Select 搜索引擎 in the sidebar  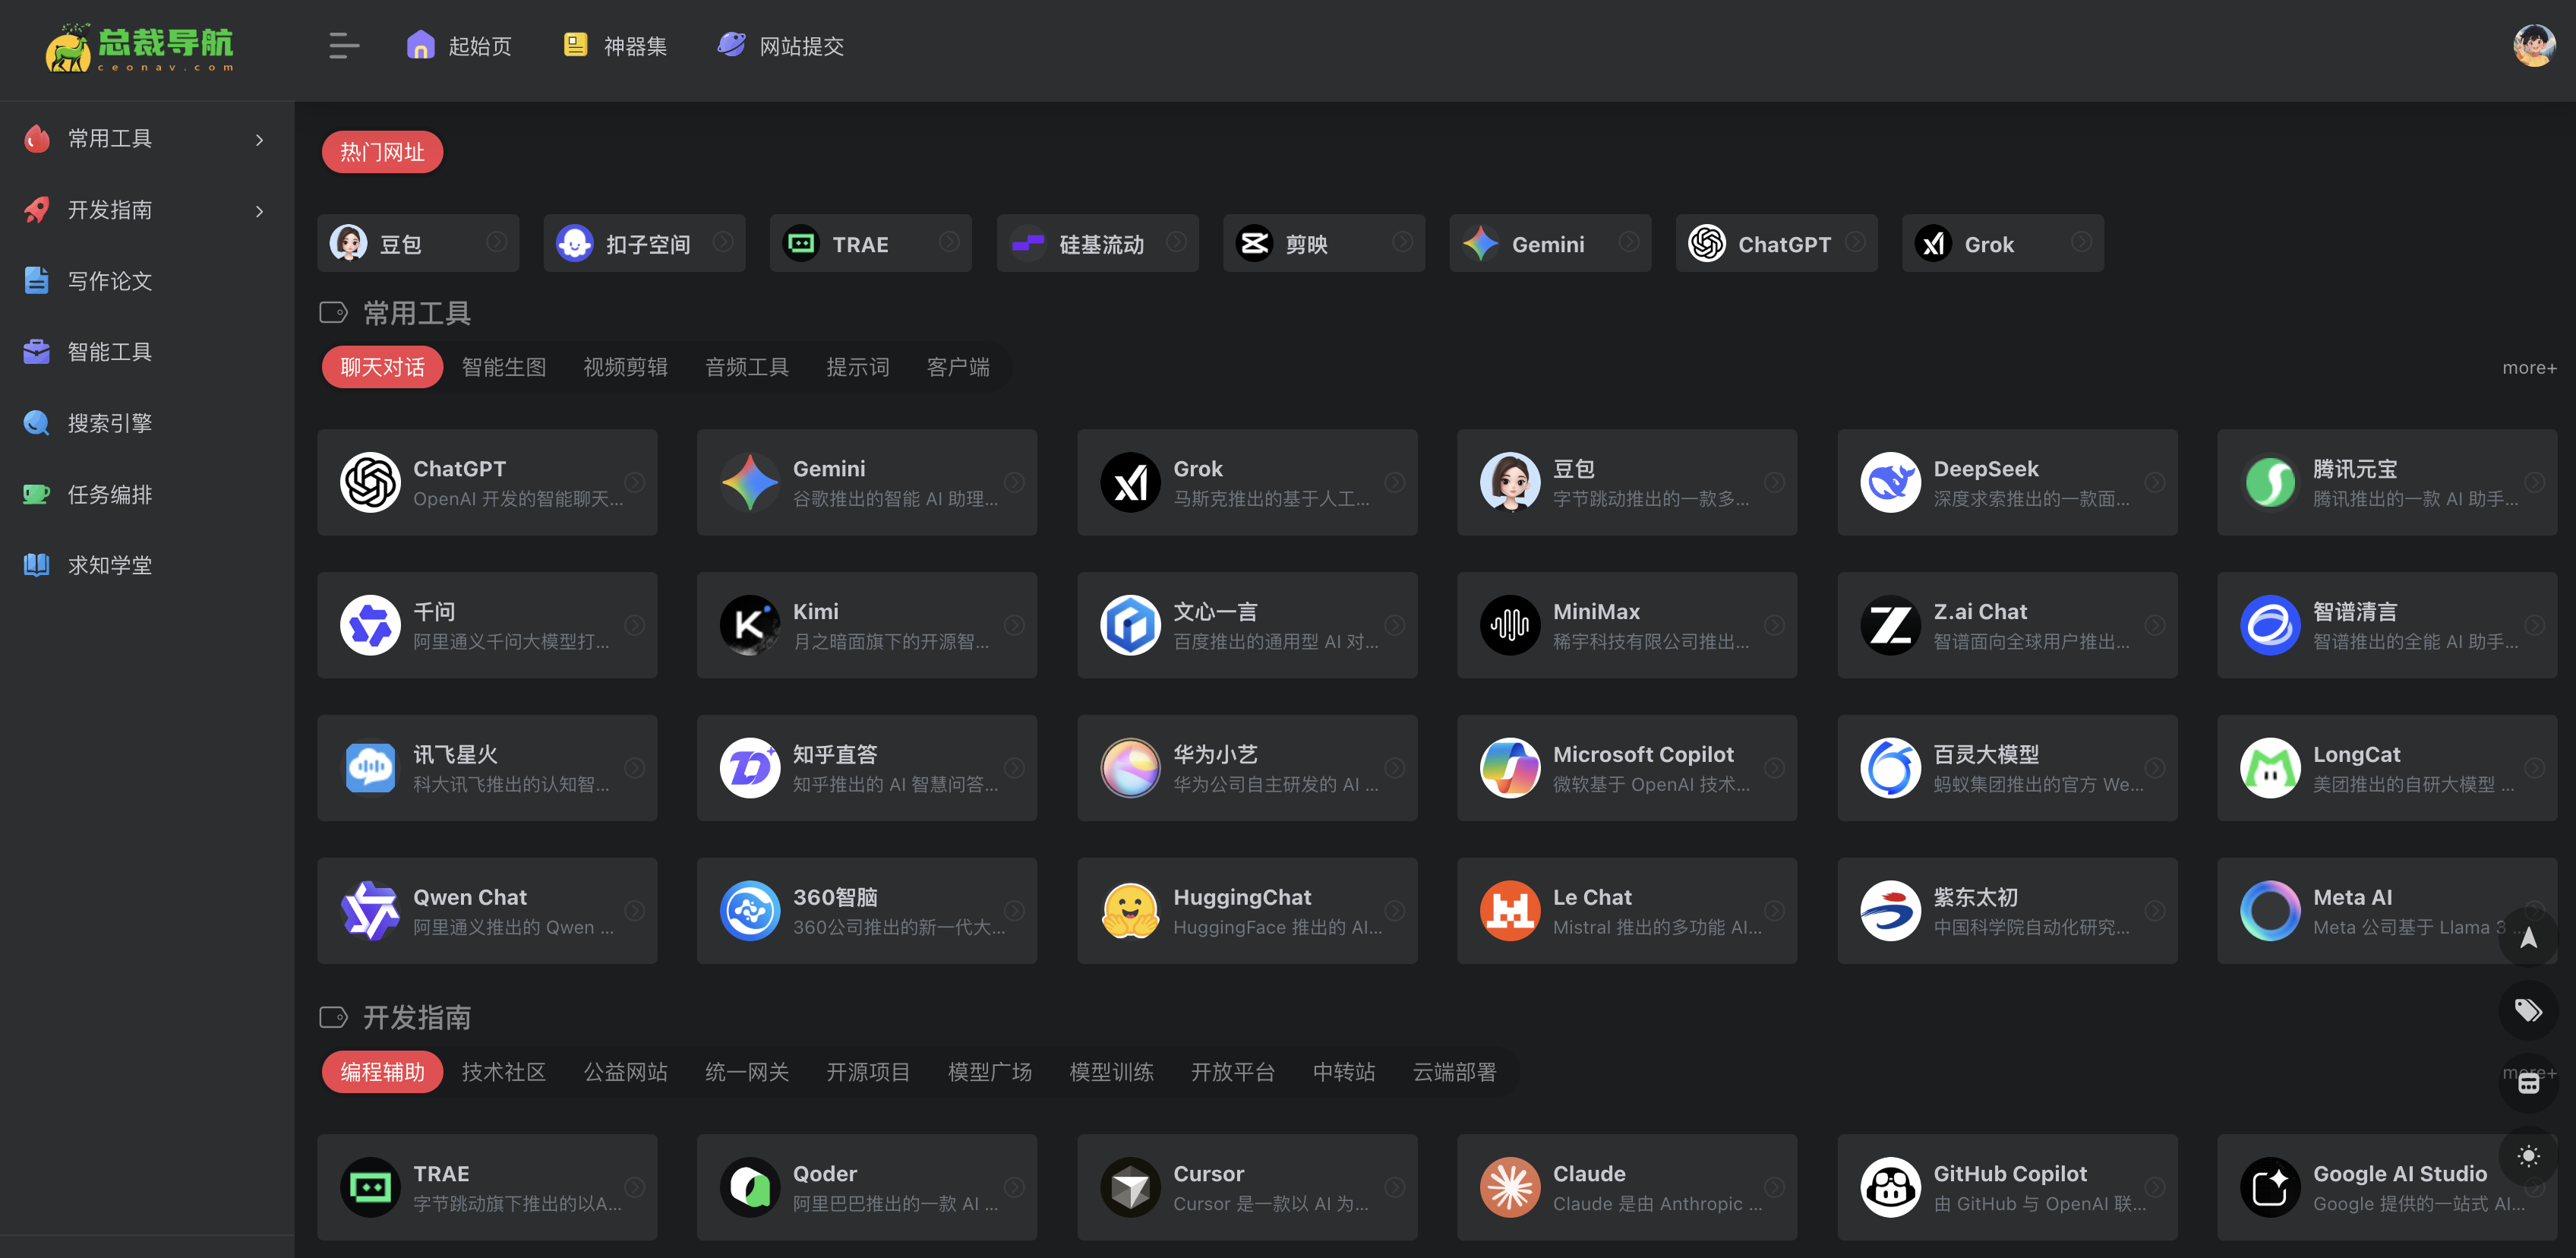point(110,423)
